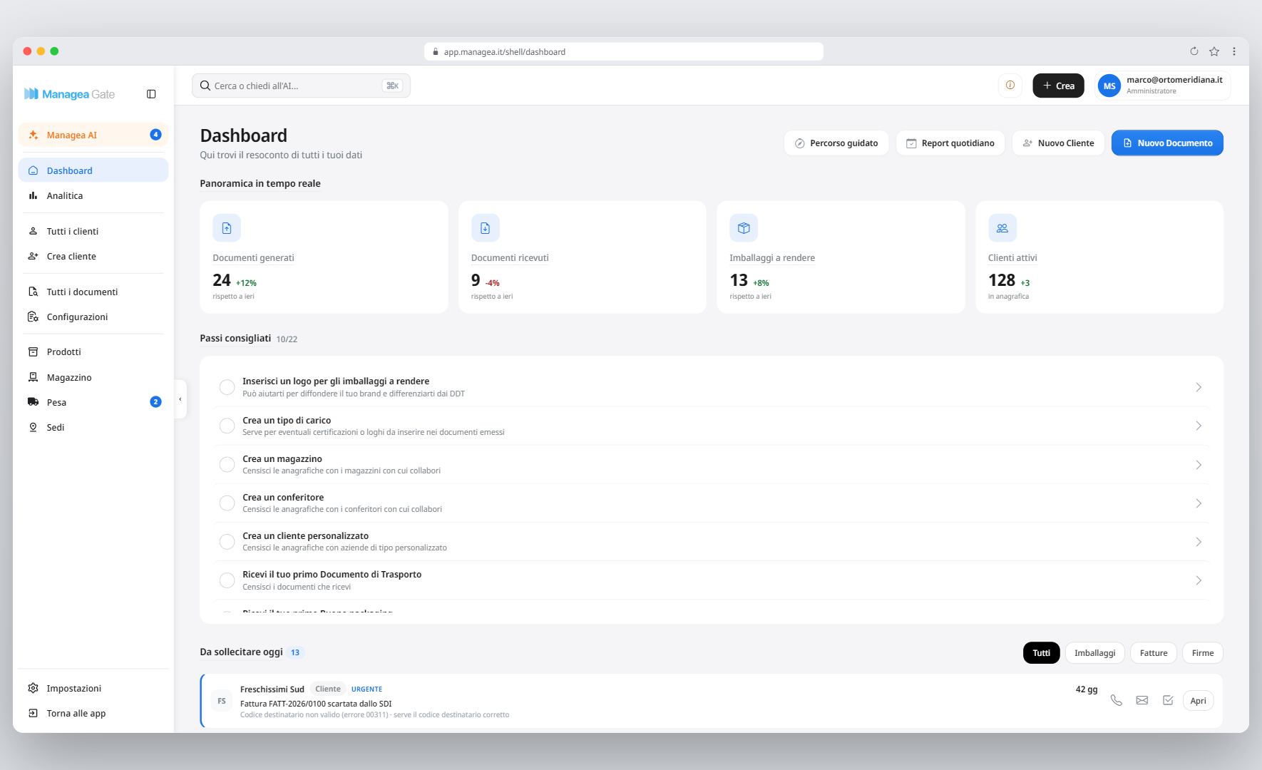Open Managea AI in sidebar
1262x770 pixels.
coord(93,135)
